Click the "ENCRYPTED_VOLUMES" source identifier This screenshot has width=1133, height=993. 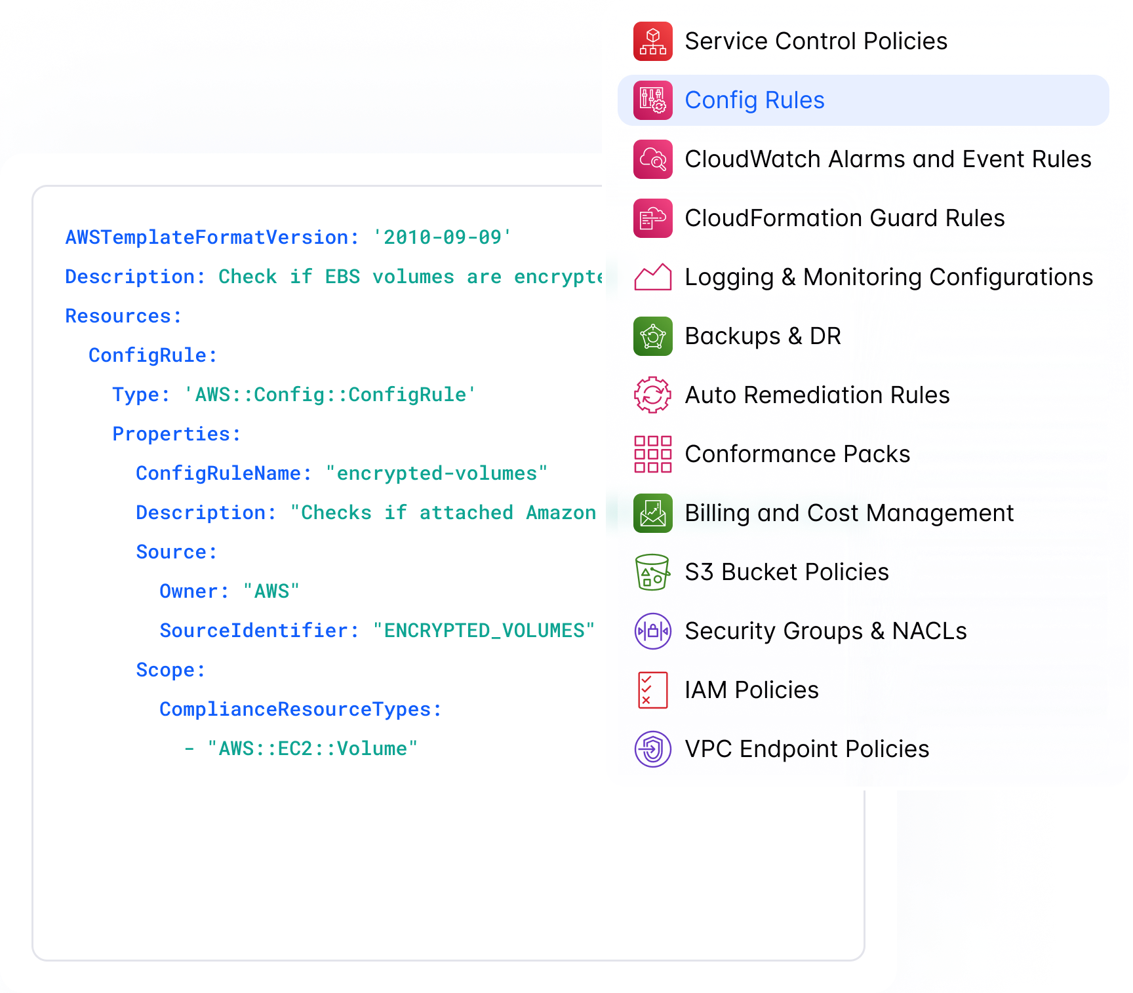pyautogui.click(x=483, y=631)
